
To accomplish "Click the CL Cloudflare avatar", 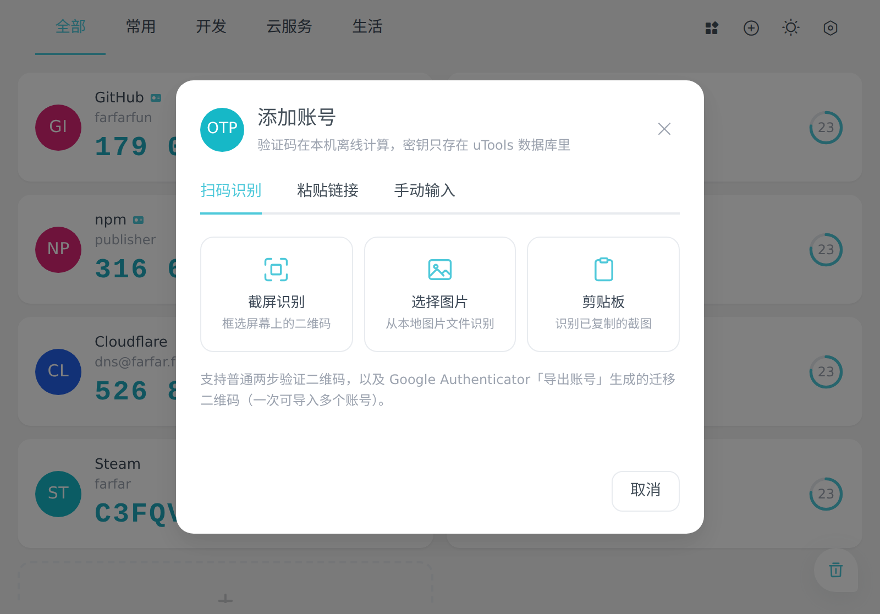I will 58,372.
